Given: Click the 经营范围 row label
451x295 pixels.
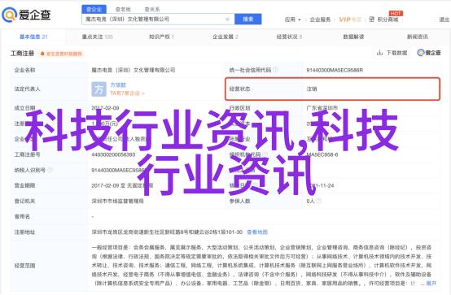Looking at the screenshot, I should [x=24, y=266].
